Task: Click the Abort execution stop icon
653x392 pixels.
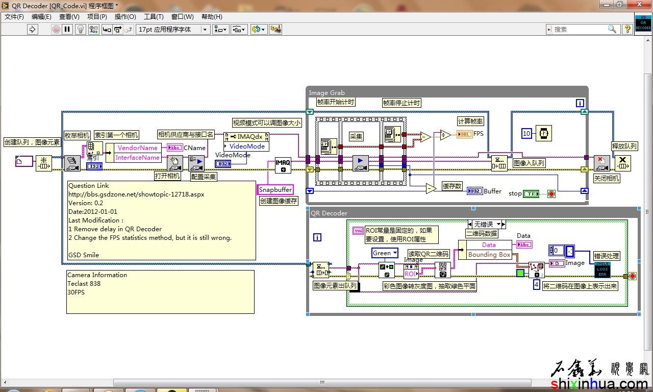Action: pos(56,30)
